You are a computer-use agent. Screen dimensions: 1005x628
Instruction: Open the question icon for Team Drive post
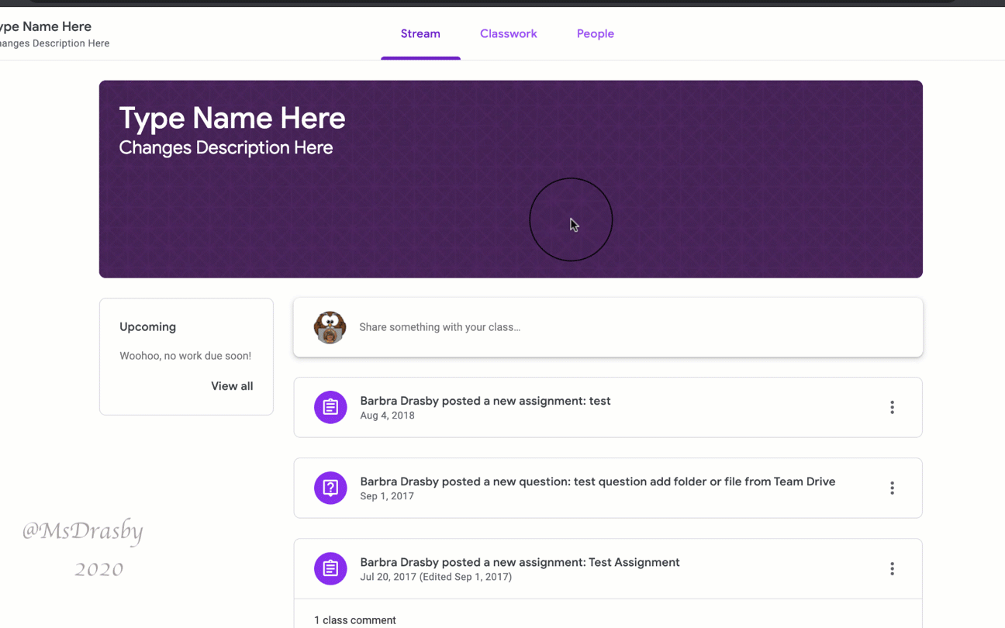tap(330, 488)
